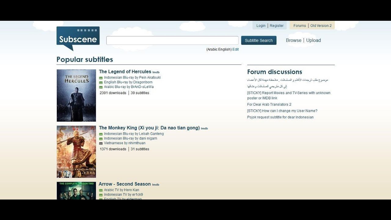The image size is (391, 220).
Task: Open the Login link
Action: click(x=261, y=26)
